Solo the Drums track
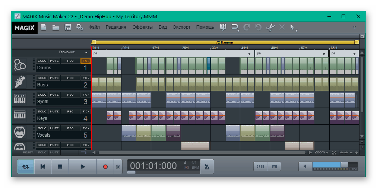This screenshot has width=377, height=188. [42, 61]
